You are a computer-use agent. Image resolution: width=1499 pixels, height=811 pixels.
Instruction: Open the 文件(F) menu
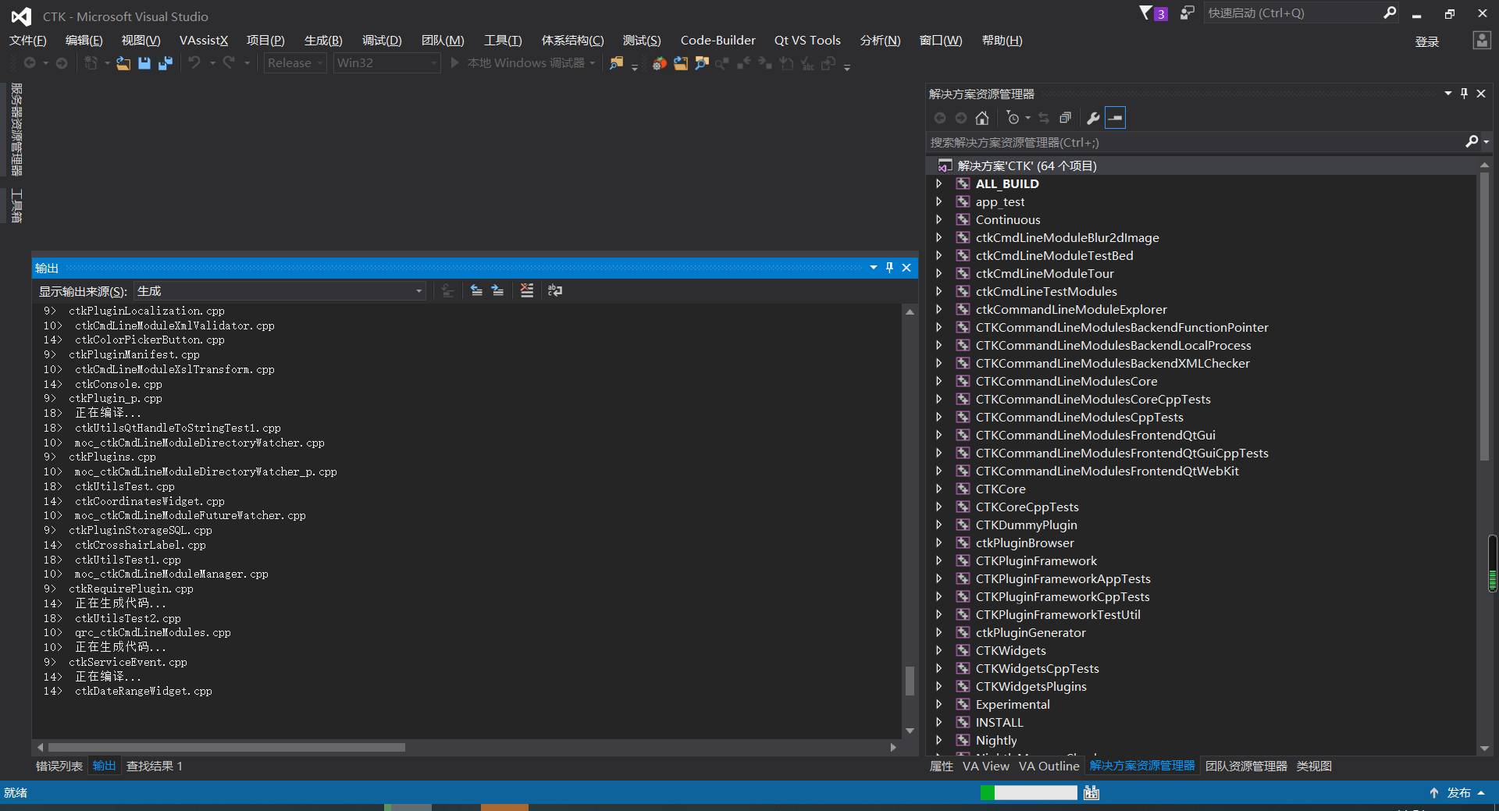pos(28,41)
